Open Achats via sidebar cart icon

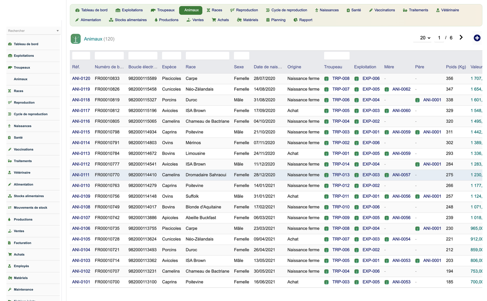tap(10, 255)
